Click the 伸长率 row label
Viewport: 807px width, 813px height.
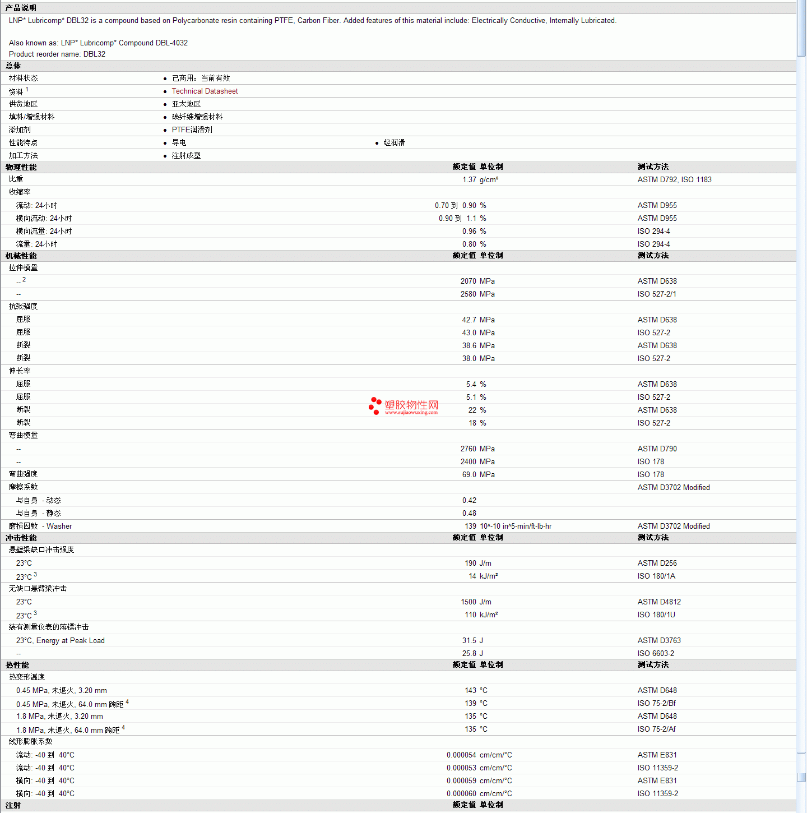pos(20,371)
